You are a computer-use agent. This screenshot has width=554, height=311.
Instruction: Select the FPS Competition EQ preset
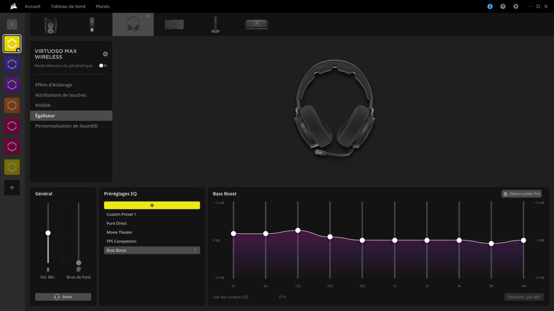click(x=152, y=241)
